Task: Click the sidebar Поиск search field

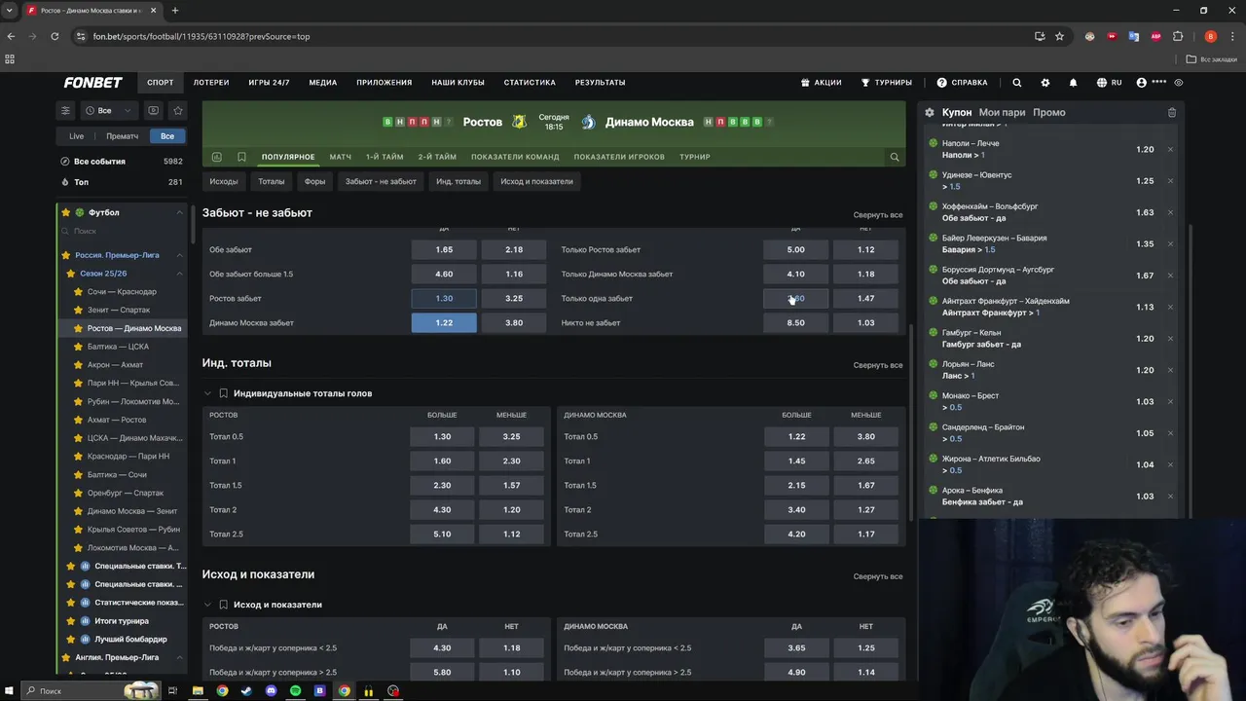Action: pyautogui.click(x=123, y=231)
